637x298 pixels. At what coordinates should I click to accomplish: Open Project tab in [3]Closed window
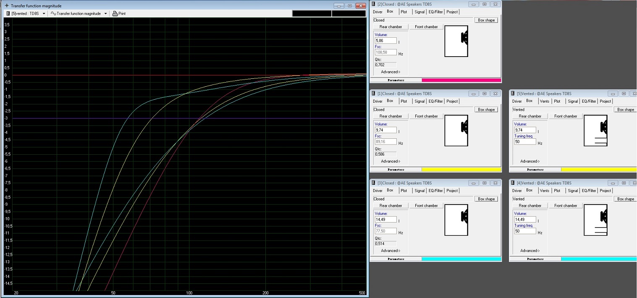click(x=452, y=190)
